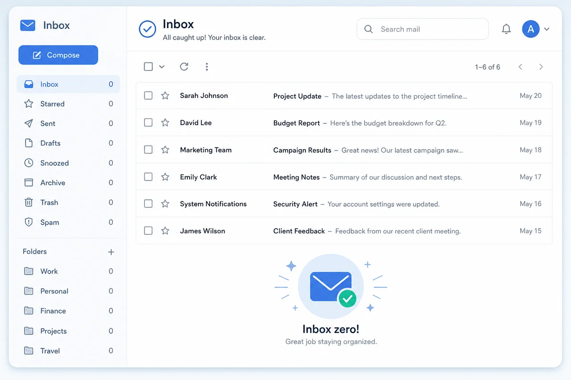This screenshot has height=380, width=571.
Task: Select the Emily Clark email checkbox
Action: (x=148, y=177)
